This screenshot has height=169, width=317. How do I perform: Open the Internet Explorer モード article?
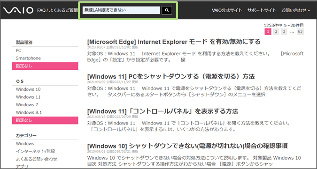174,42
